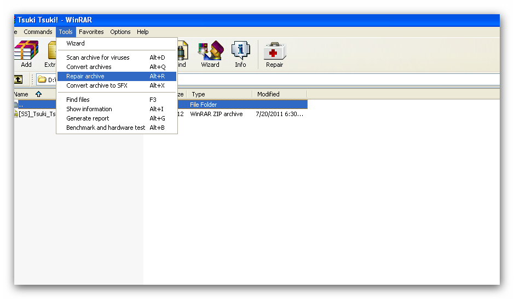Click the sort arrow beside Name header
Image resolution: width=514 pixels, height=299 pixels.
[x=38, y=94]
